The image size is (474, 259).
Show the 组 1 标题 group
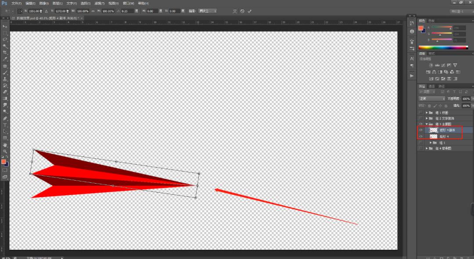click(x=421, y=113)
